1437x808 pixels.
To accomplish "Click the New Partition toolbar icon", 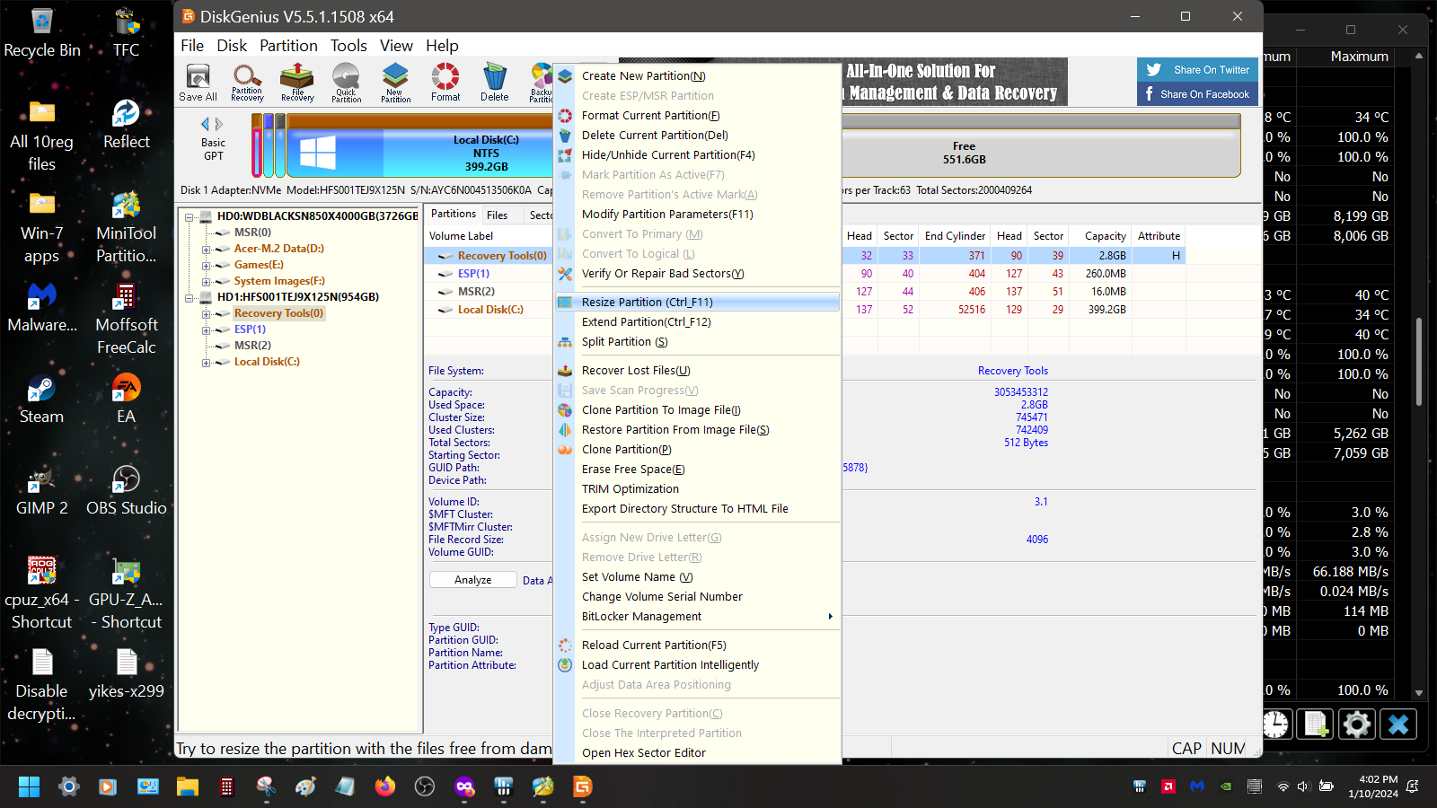I will pyautogui.click(x=395, y=83).
